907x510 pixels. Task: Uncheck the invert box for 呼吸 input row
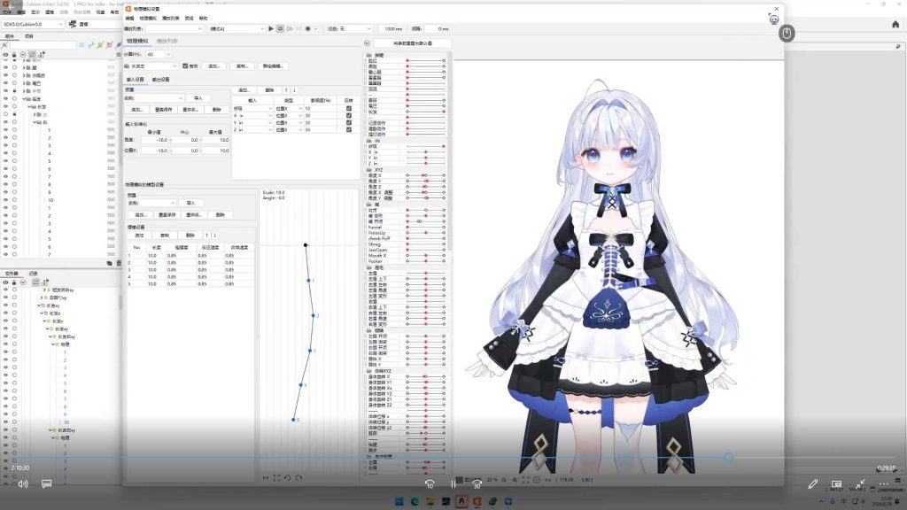tap(349, 108)
